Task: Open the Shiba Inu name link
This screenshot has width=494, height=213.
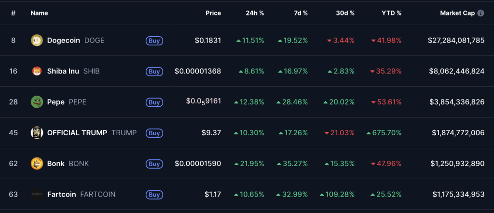Action: coord(63,71)
